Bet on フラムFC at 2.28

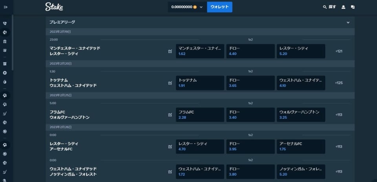pos(200,115)
